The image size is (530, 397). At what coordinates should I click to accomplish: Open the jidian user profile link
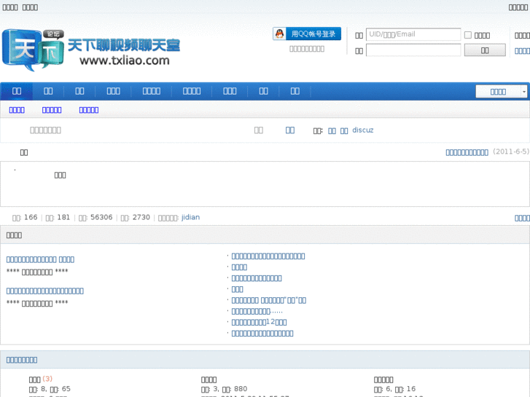190,217
